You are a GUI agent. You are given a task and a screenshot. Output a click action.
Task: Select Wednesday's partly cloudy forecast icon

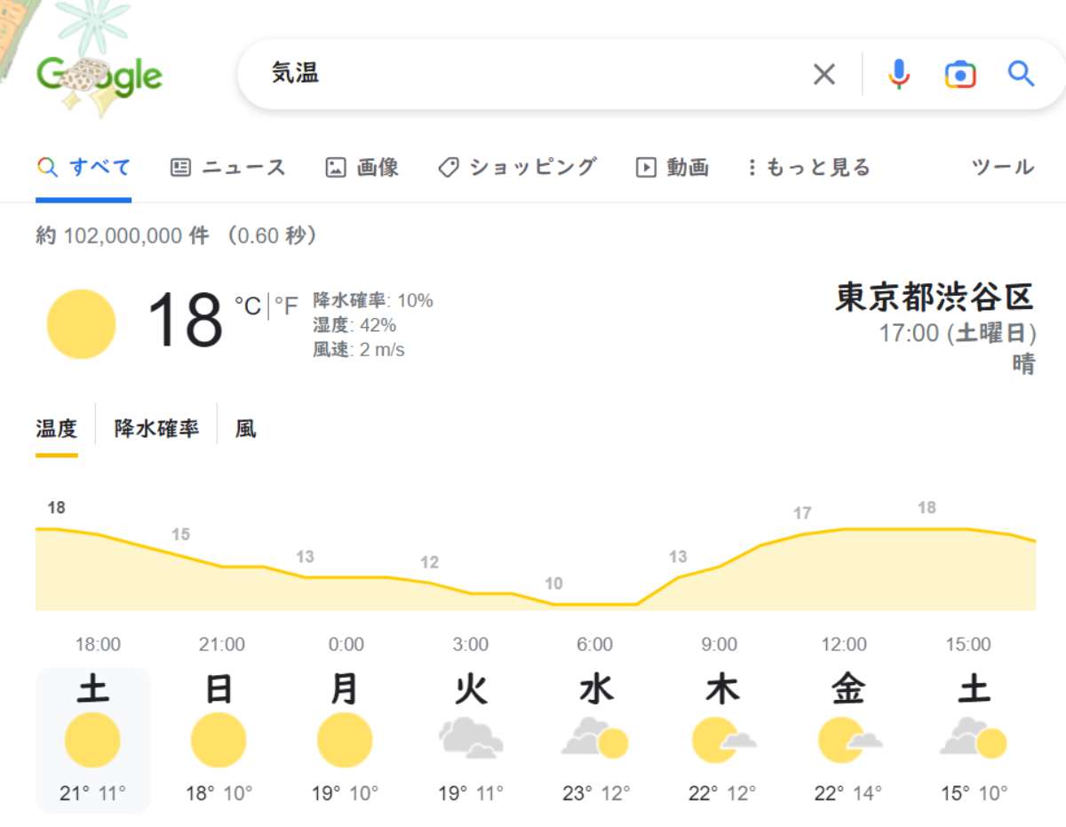[595, 740]
